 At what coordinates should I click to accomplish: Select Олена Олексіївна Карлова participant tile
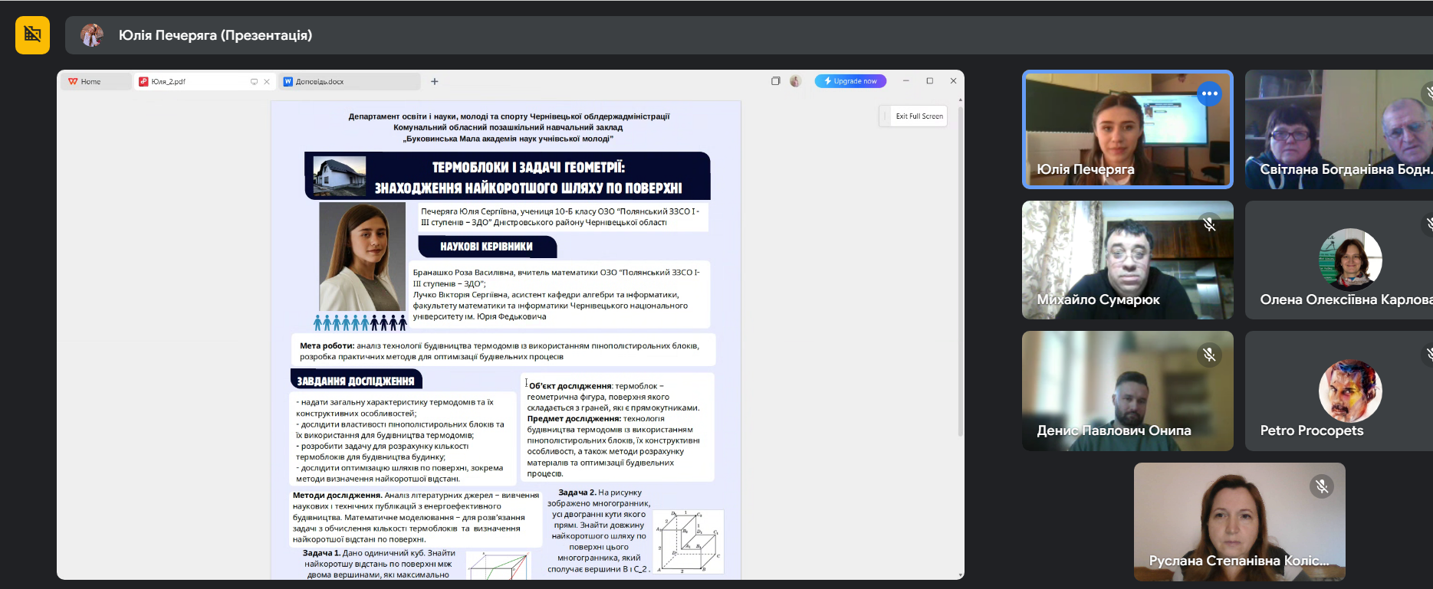tap(1339, 260)
